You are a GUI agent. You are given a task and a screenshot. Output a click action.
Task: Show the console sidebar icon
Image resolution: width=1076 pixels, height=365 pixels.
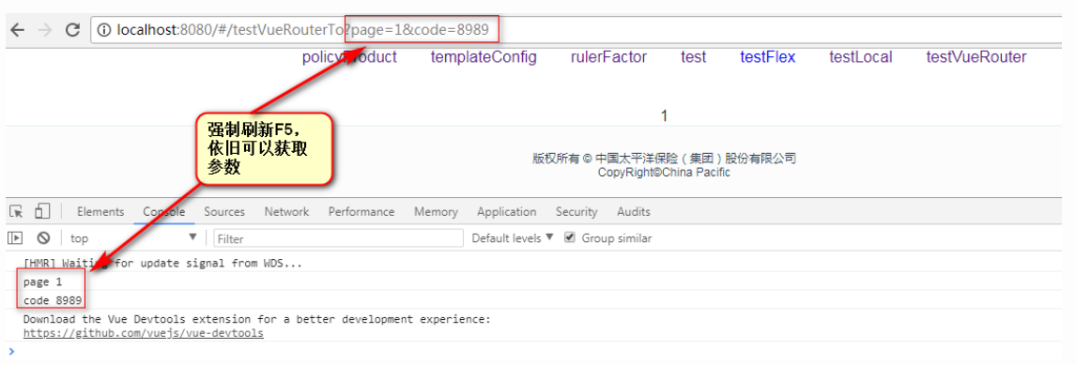point(15,238)
